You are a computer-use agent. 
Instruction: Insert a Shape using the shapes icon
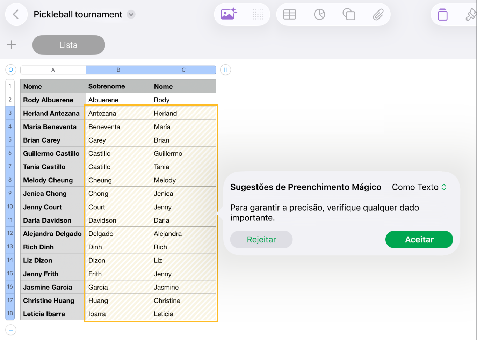click(349, 14)
